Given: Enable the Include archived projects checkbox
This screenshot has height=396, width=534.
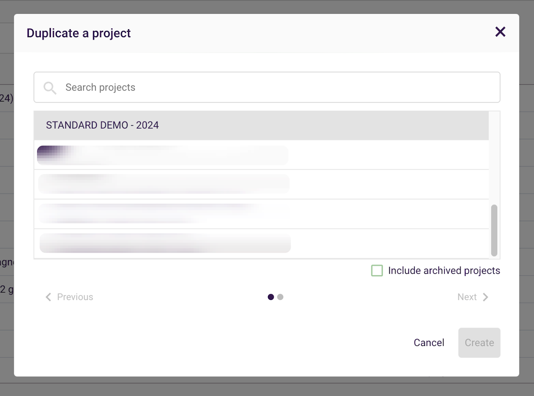Looking at the screenshot, I should pyautogui.click(x=377, y=270).
